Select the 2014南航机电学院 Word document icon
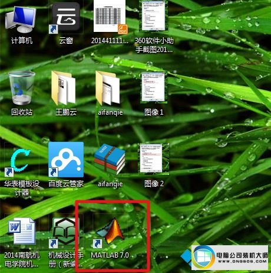 point(22,231)
